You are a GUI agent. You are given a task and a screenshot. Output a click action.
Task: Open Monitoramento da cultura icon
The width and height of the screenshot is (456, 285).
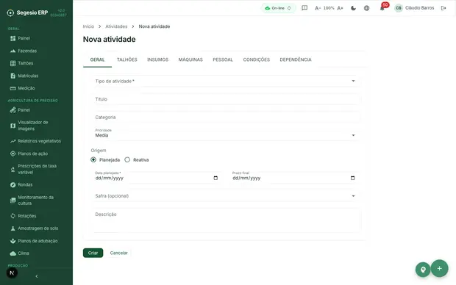pyautogui.click(x=13, y=201)
